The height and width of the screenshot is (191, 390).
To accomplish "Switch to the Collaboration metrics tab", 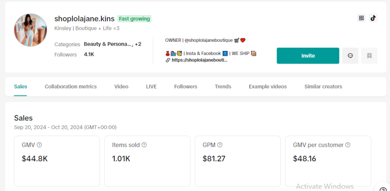I will pyautogui.click(x=71, y=87).
